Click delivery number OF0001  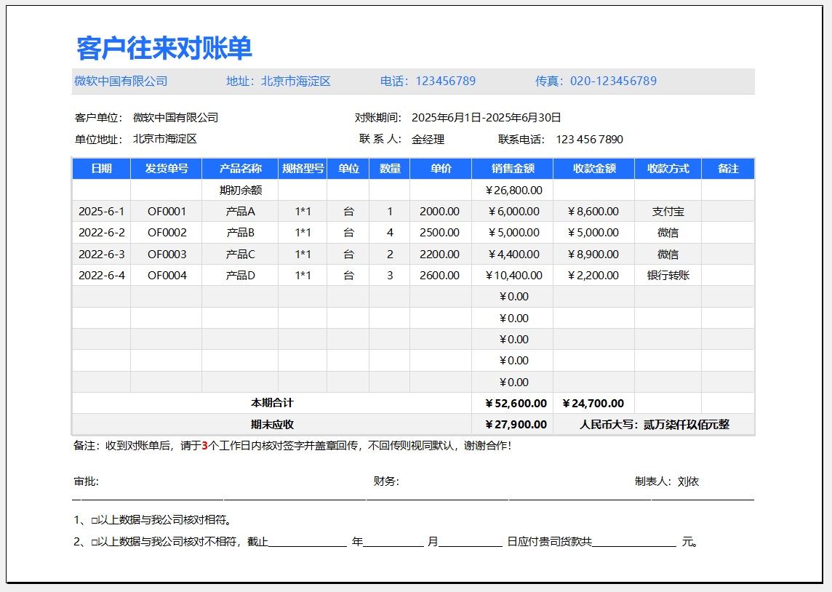pos(167,211)
